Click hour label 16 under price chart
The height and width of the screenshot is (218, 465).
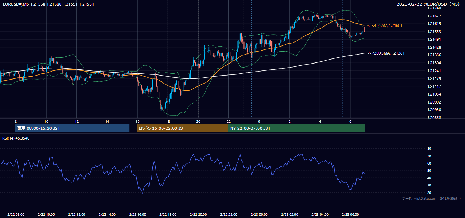click(x=137, y=121)
